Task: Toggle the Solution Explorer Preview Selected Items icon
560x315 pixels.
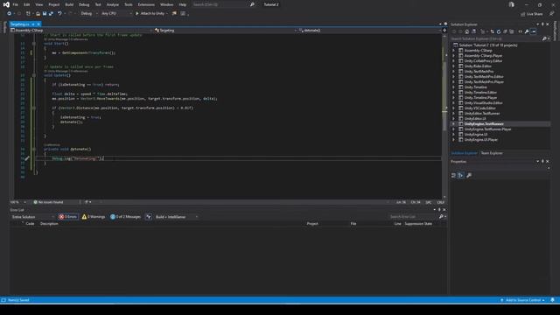Action: [x=533, y=31]
